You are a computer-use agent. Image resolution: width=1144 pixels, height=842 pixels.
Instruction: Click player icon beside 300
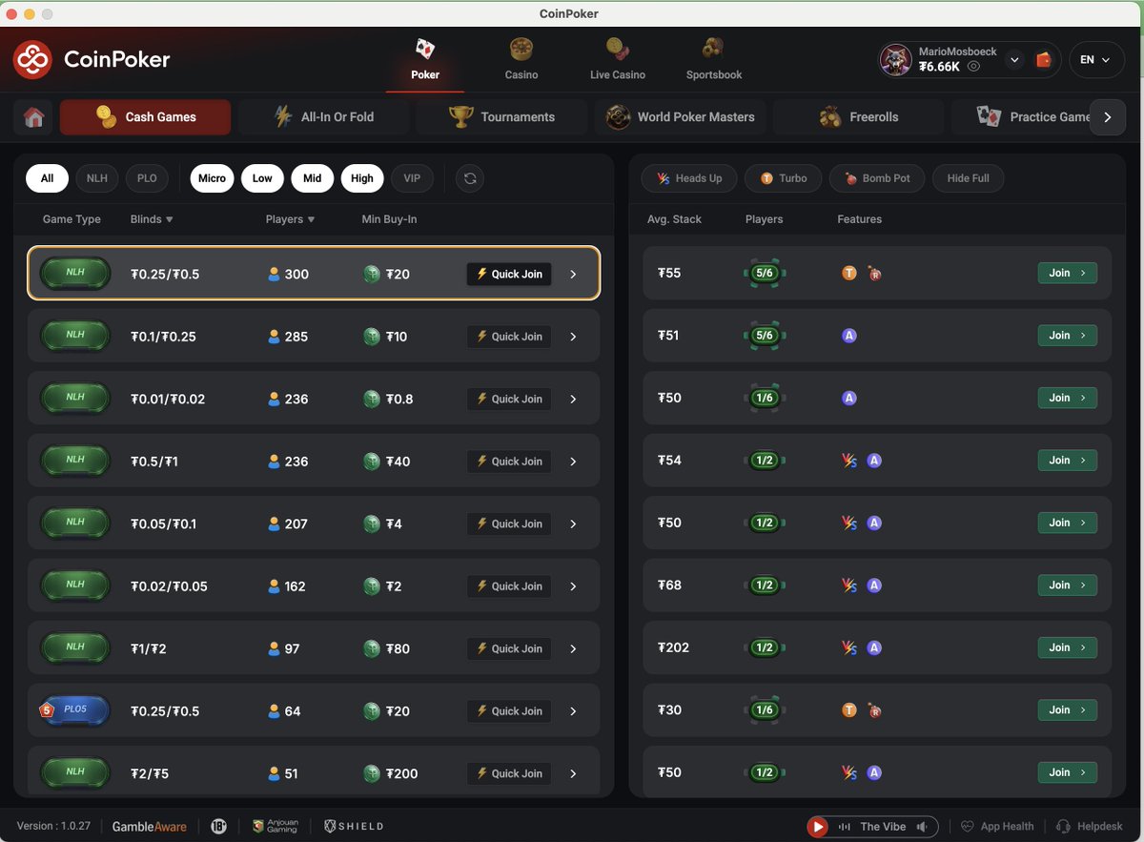275,274
